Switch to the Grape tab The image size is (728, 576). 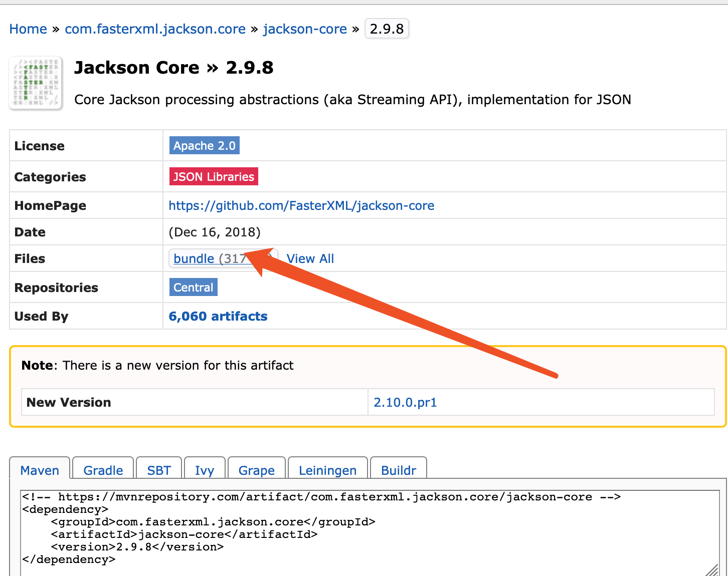(x=257, y=470)
